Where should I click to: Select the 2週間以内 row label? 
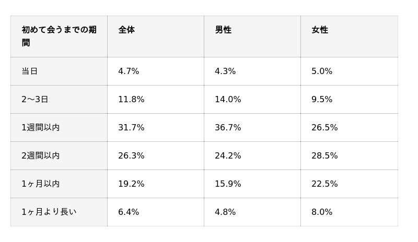(x=59, y=156)
